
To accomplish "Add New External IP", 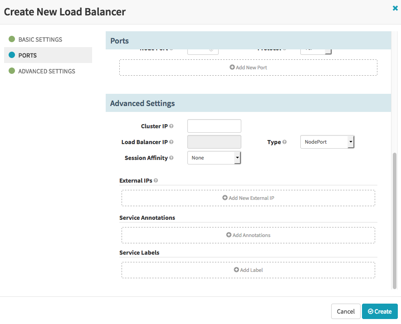I will 248,198.
